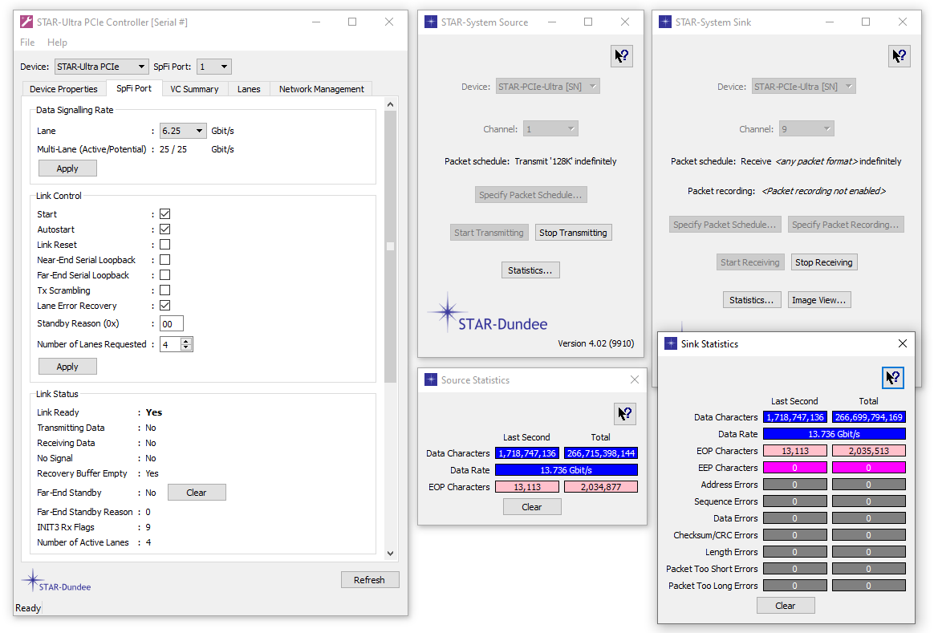Click the scrollbar up arrow in SpFi panel
Image resolution: width=934 pixels, height=633 pixels.
coord(390,104)
